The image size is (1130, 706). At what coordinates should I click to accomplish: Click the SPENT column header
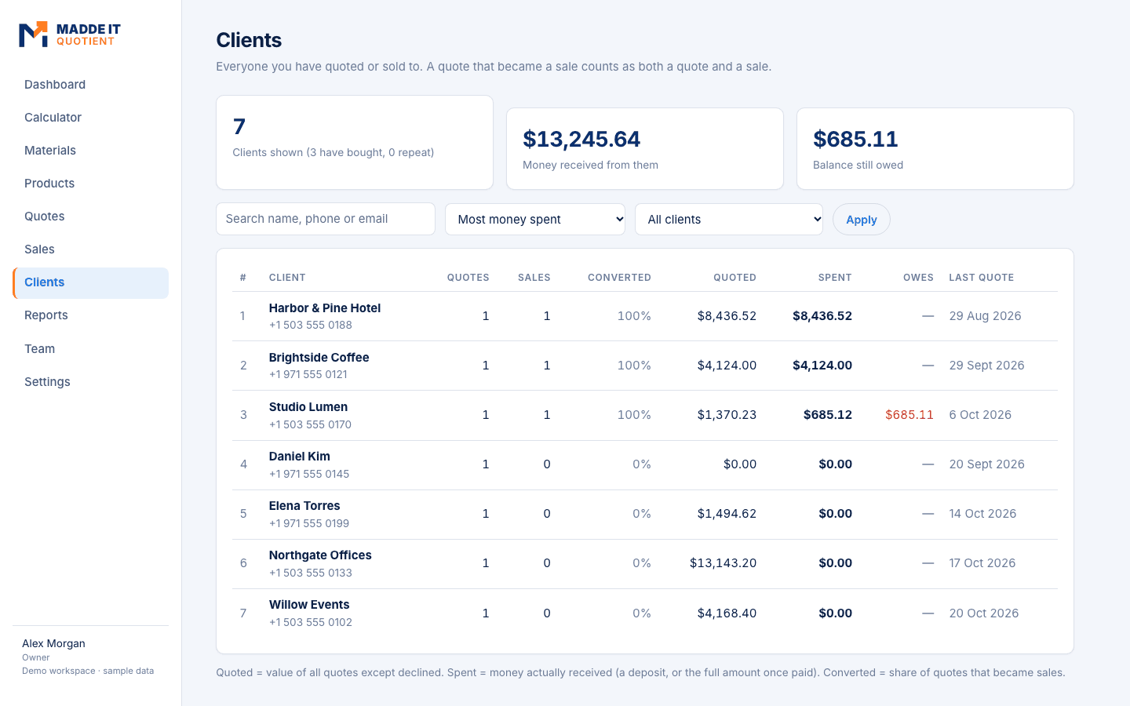pyautogui.click(x=835, y=278)
